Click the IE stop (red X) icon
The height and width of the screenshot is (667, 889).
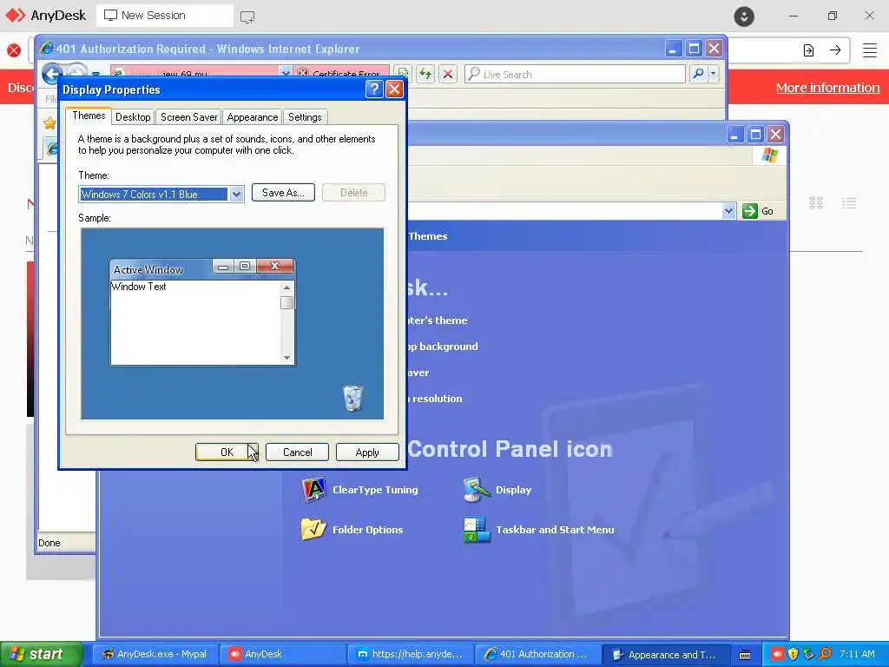point(448,74)
